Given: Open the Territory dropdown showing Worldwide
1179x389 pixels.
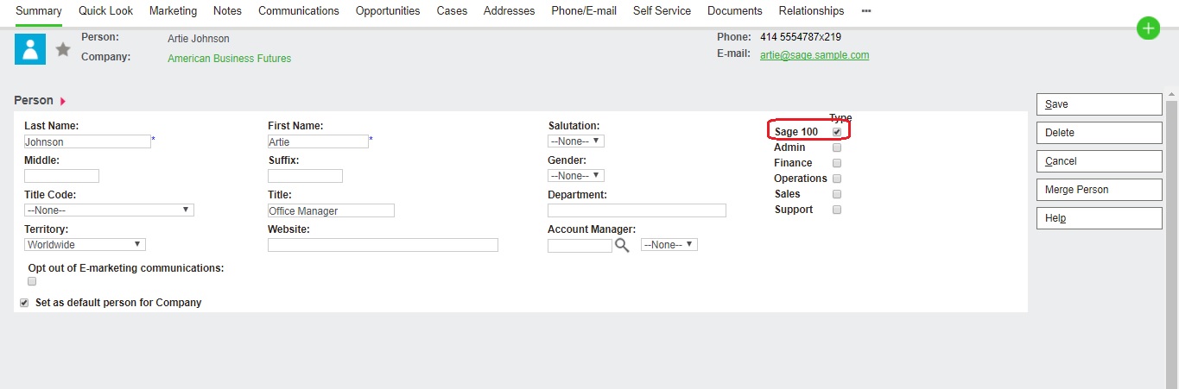Looking at the screenshot, I should 85,244.
